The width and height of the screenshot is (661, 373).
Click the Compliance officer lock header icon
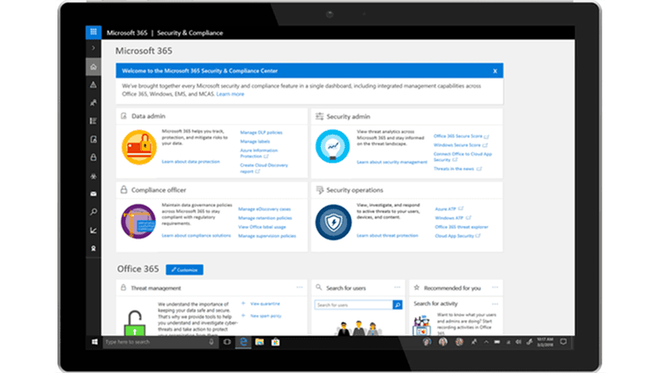coord(123,189)
